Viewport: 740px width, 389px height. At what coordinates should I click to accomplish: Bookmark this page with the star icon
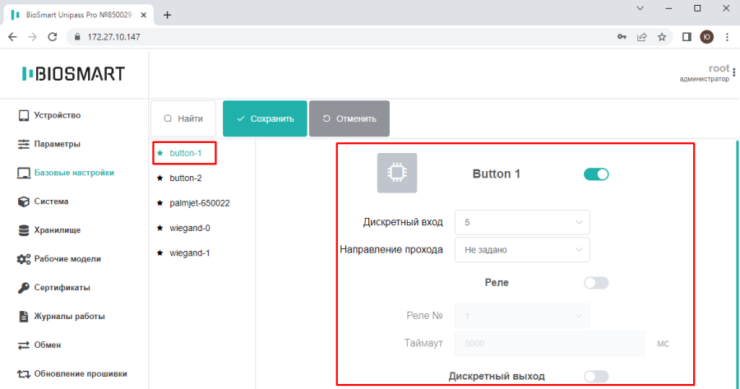(x=662, y=37)
